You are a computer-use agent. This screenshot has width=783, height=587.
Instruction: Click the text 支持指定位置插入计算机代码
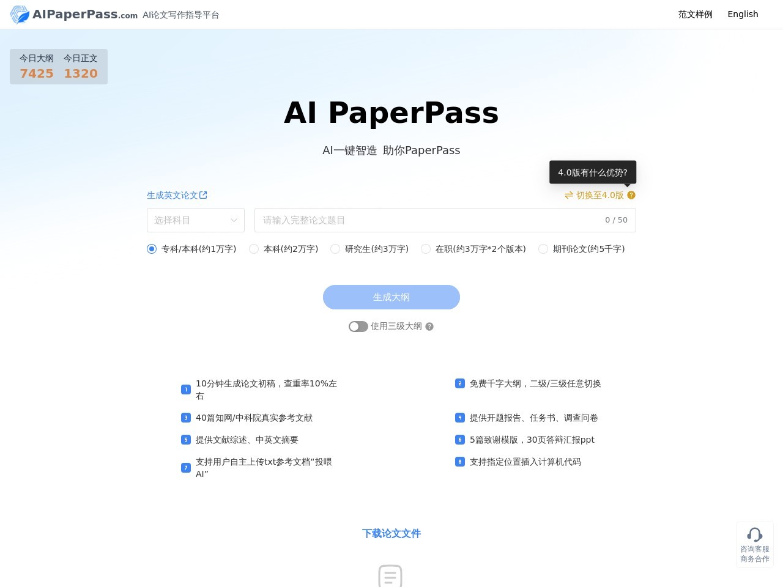(x=525, y=462)
